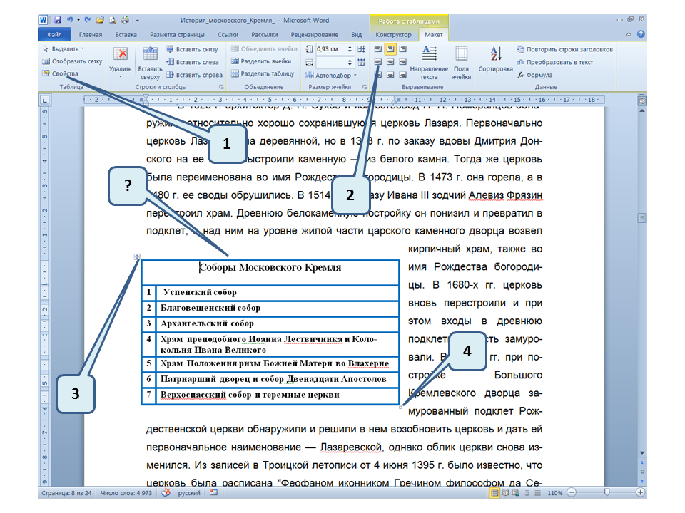Expand the AutoFit (Автоподбор) dropdown
The image size is (685, 513).
pyautogui.click(x=334, y=74)
